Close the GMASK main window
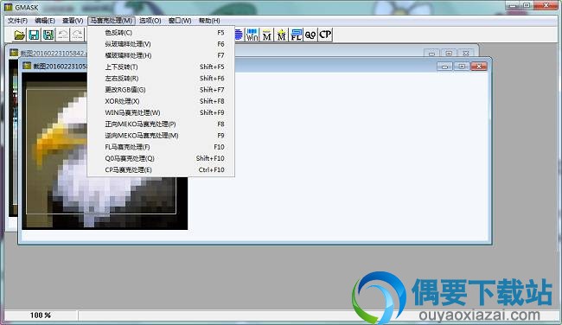Viewport: 562px width, 325px height. 546,5
